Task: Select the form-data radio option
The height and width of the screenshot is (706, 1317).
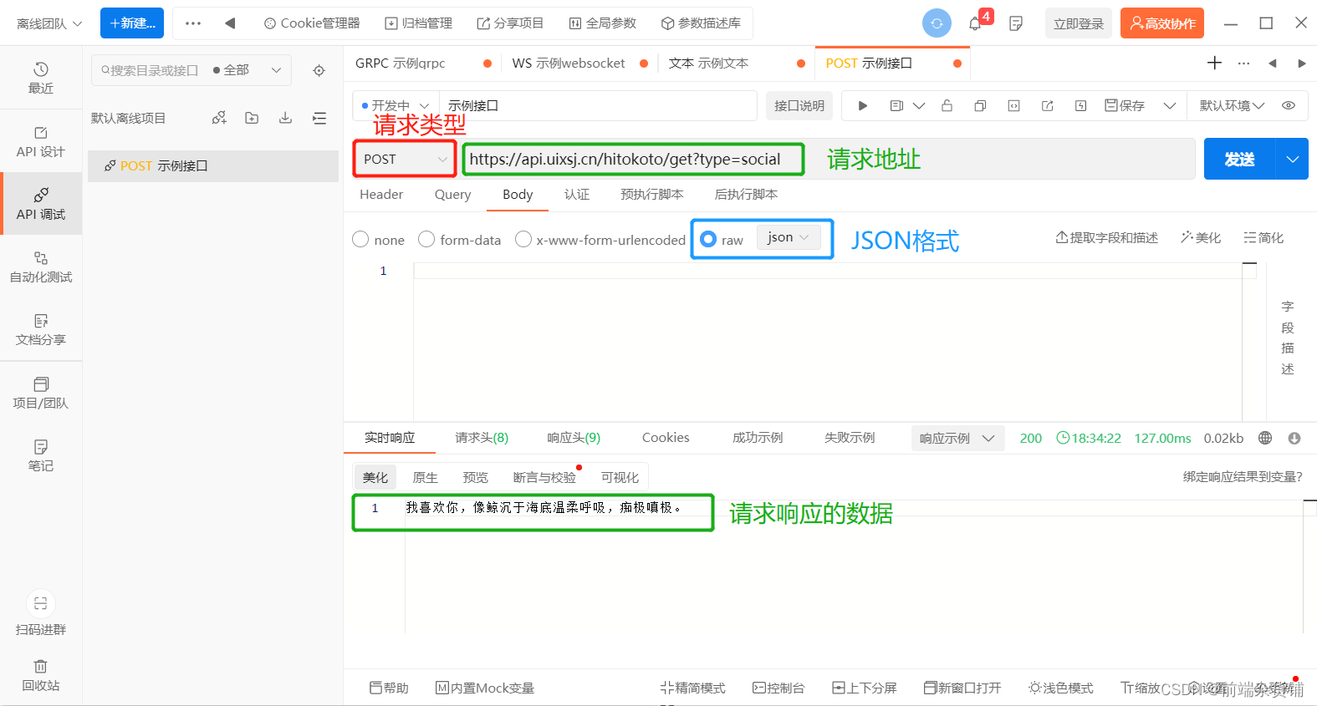Action: pos(426,240)
